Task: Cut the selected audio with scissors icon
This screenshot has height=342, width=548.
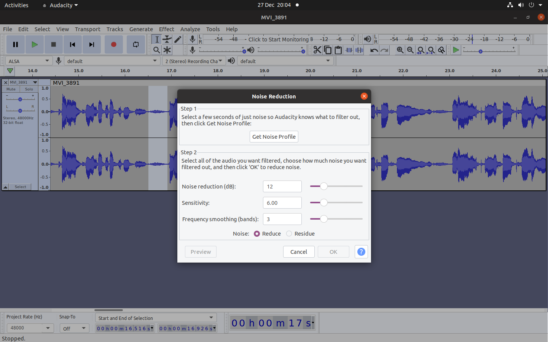Action: tap(317, 50)
